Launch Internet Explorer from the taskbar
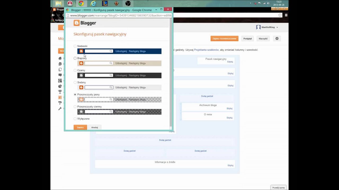Screen dimensions: 339x190 point(93,3)
